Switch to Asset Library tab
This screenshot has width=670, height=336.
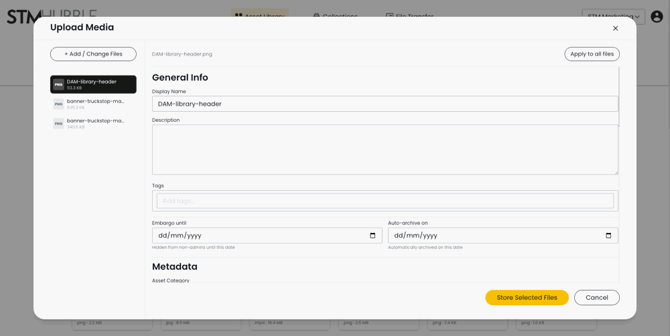click(x=260, y=16)
